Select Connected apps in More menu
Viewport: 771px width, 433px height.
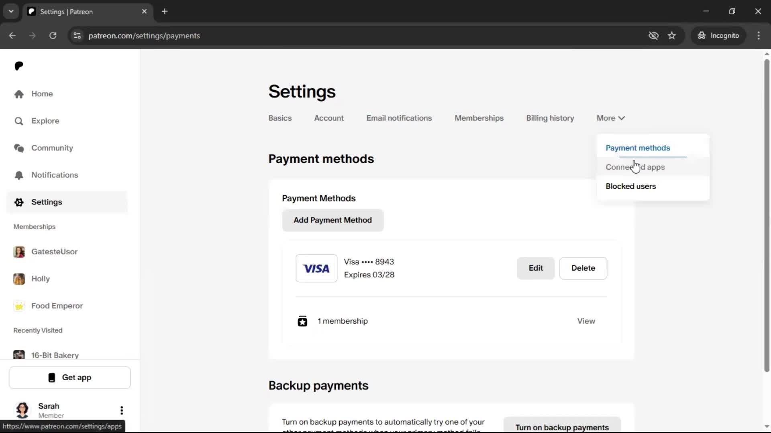click(x=653, y=167)
